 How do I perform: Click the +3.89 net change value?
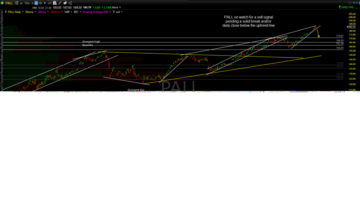[96, 7]
